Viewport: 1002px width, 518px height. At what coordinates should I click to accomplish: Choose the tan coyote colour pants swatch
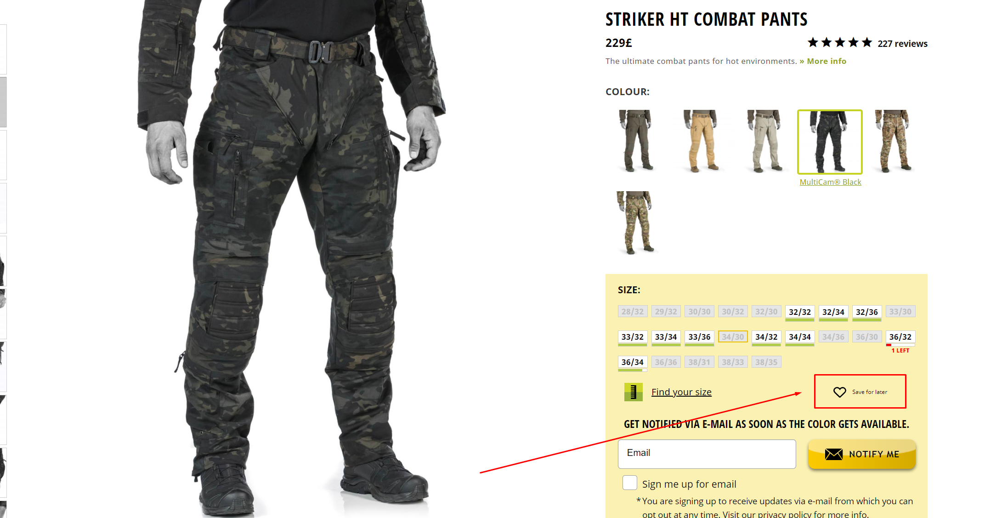(x=701, y=142)
